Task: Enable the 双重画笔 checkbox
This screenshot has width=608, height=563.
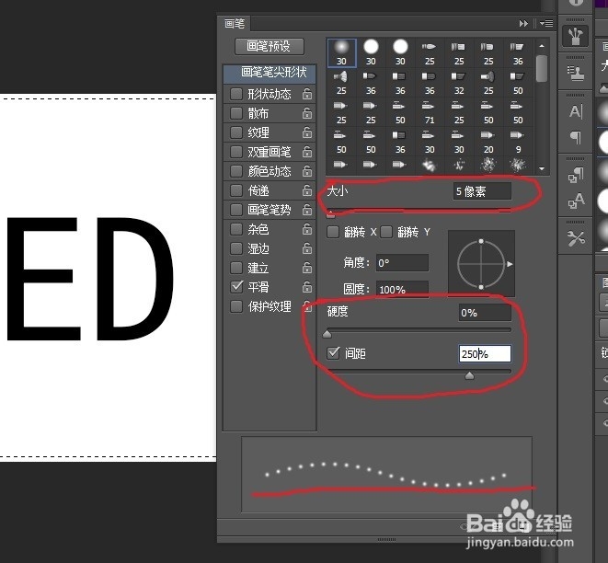Action: tap(236, 152)
